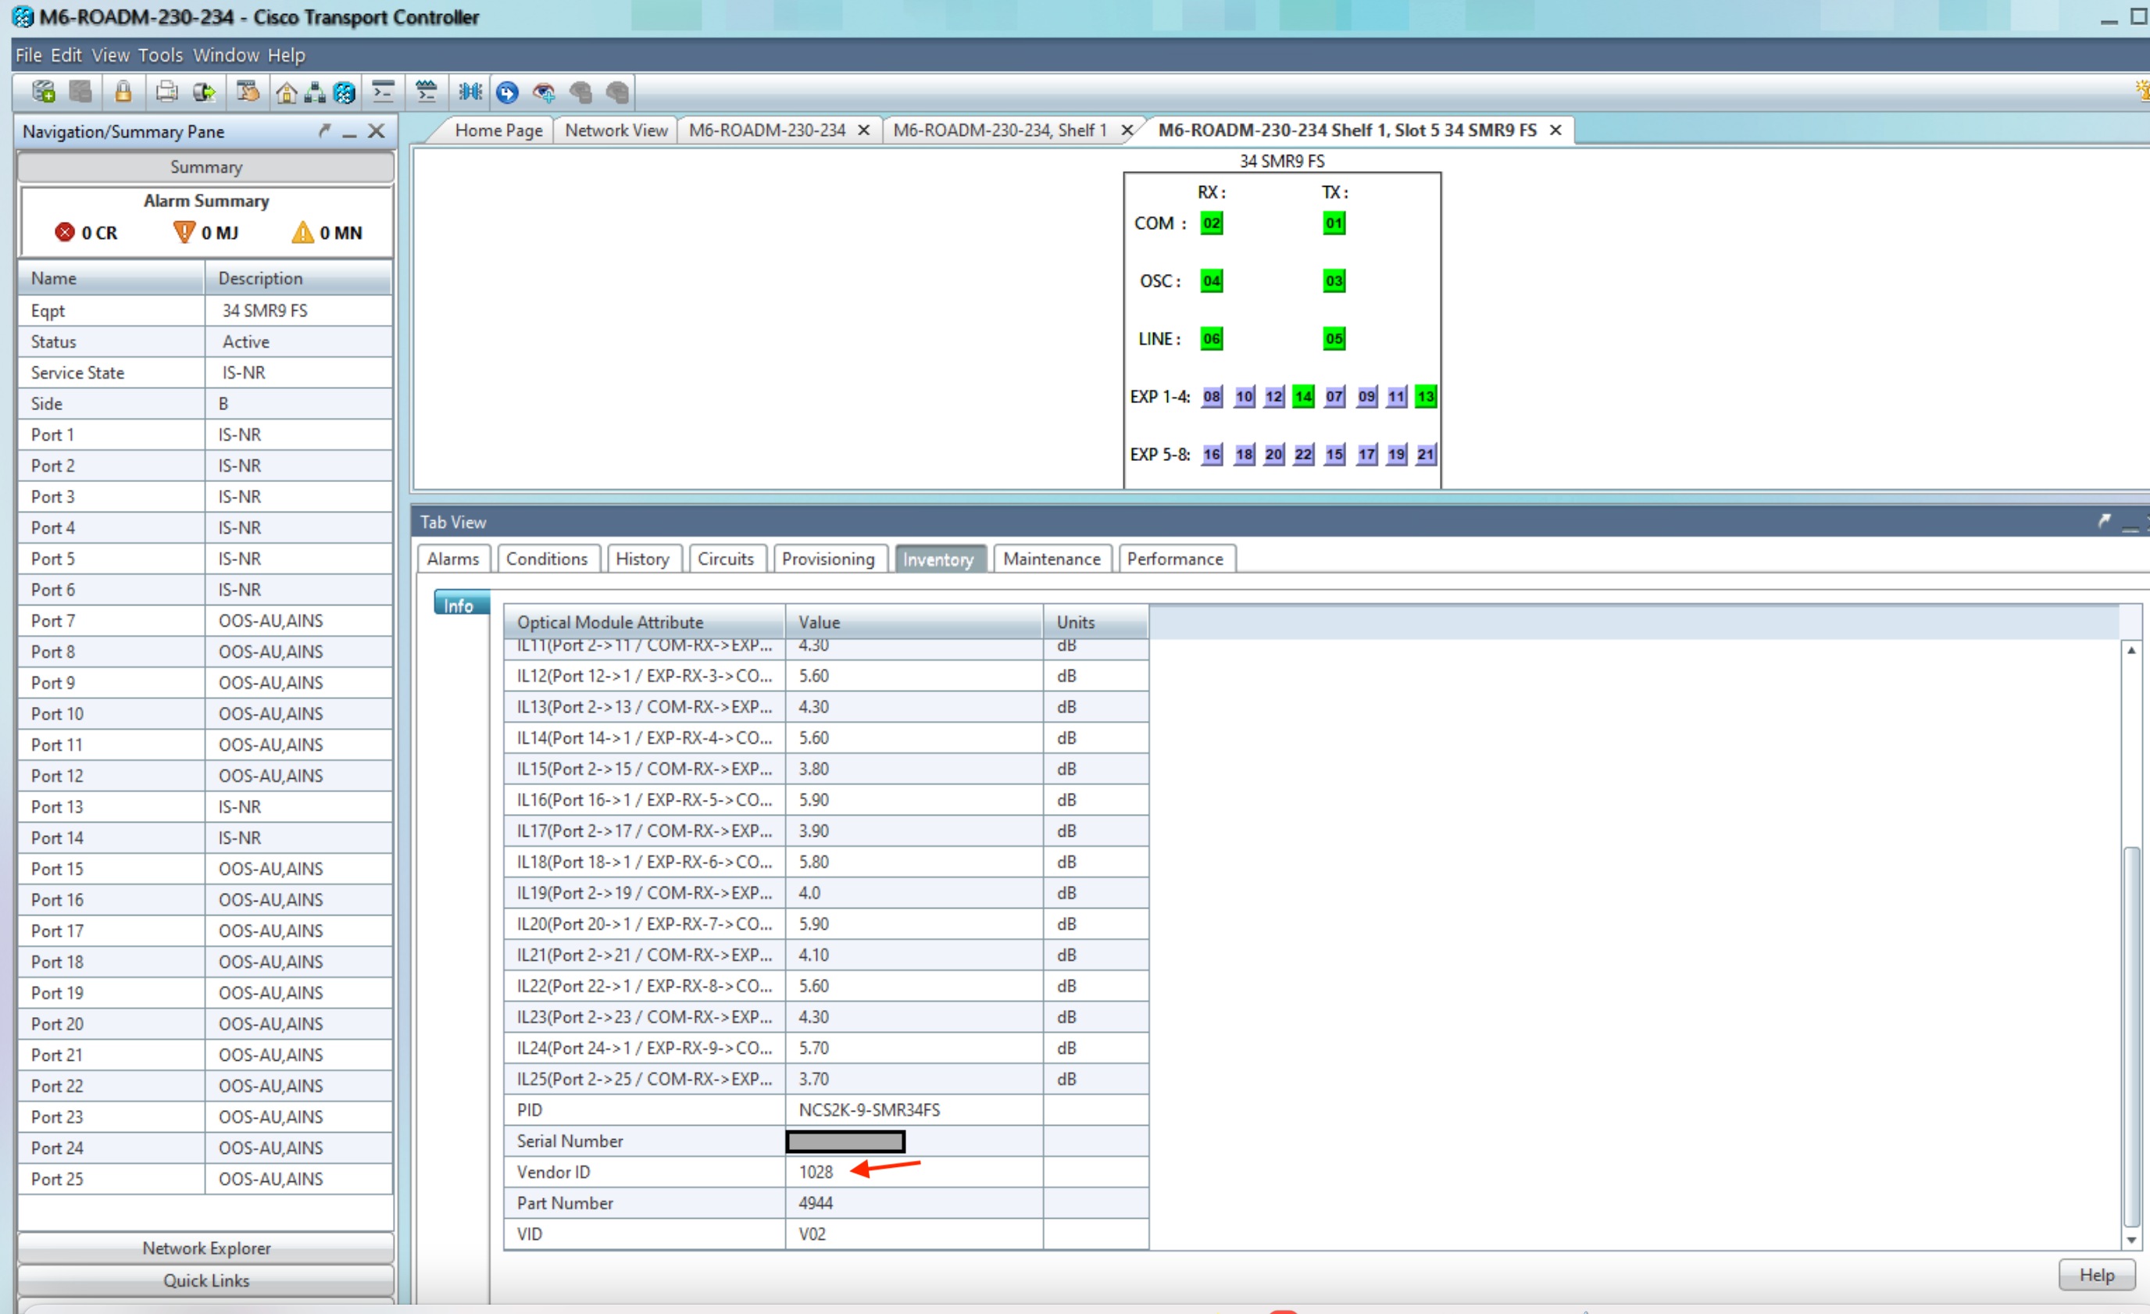Close the Shelf 1 tab
This screenshot has height=1314, width=2150.
coord(1127,130)
